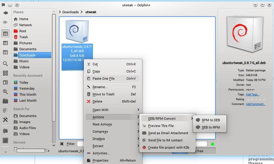
Task: Highlight the Actions entry in context menu
Action: coord(113,117)
